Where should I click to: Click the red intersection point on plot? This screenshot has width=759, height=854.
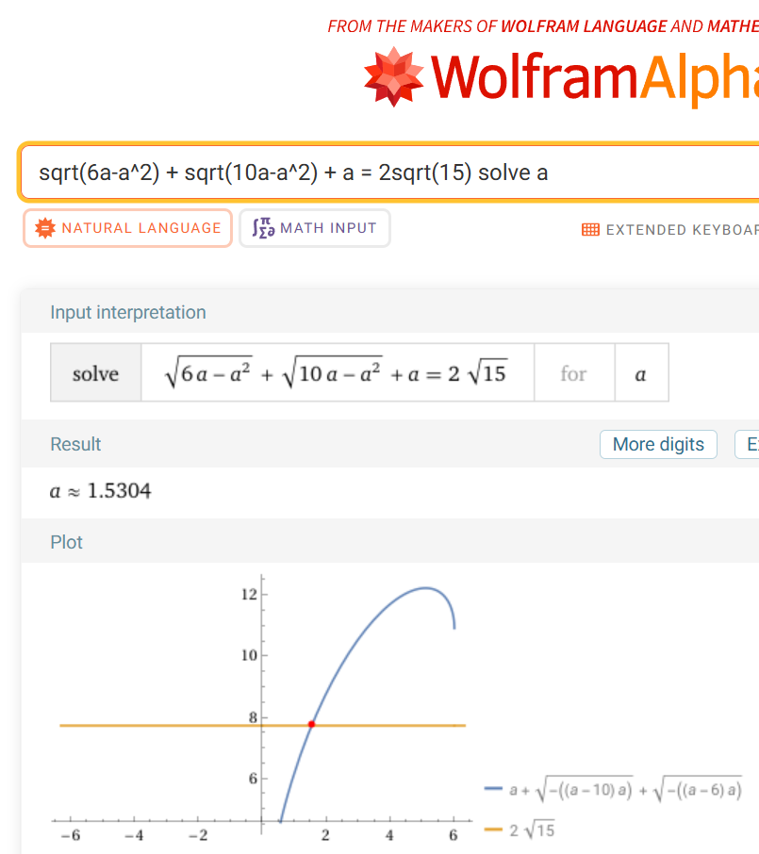311,724
